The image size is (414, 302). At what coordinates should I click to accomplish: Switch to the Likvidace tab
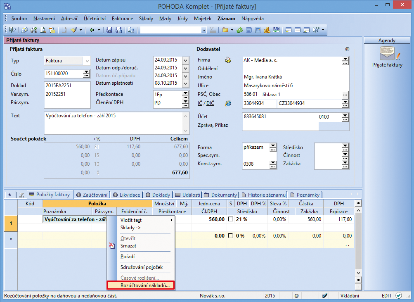point(127,195)
